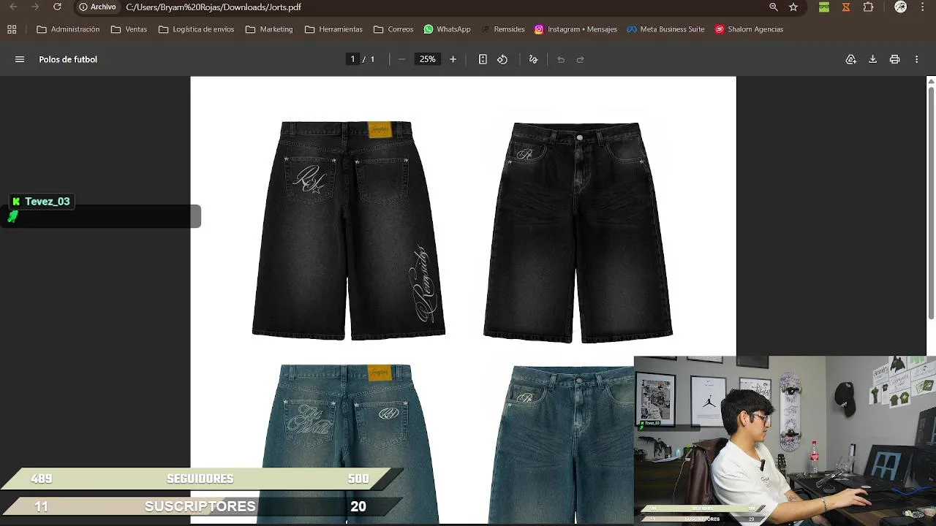Open the Instagram • Mensajes bookmark
Viewport: 936px width, 526px height.
coord(575,29)
